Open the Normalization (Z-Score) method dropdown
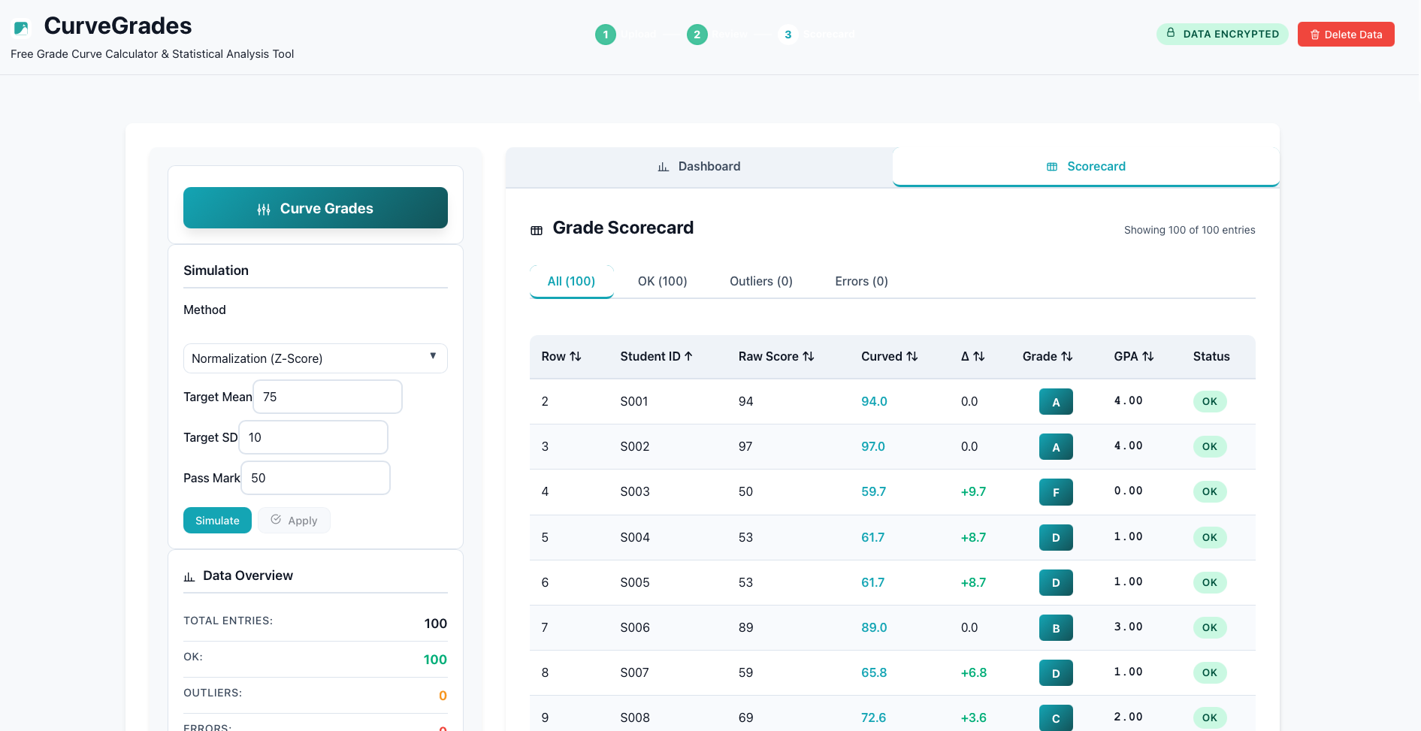This screenshot has height=731, width=1421. point(315,358)
